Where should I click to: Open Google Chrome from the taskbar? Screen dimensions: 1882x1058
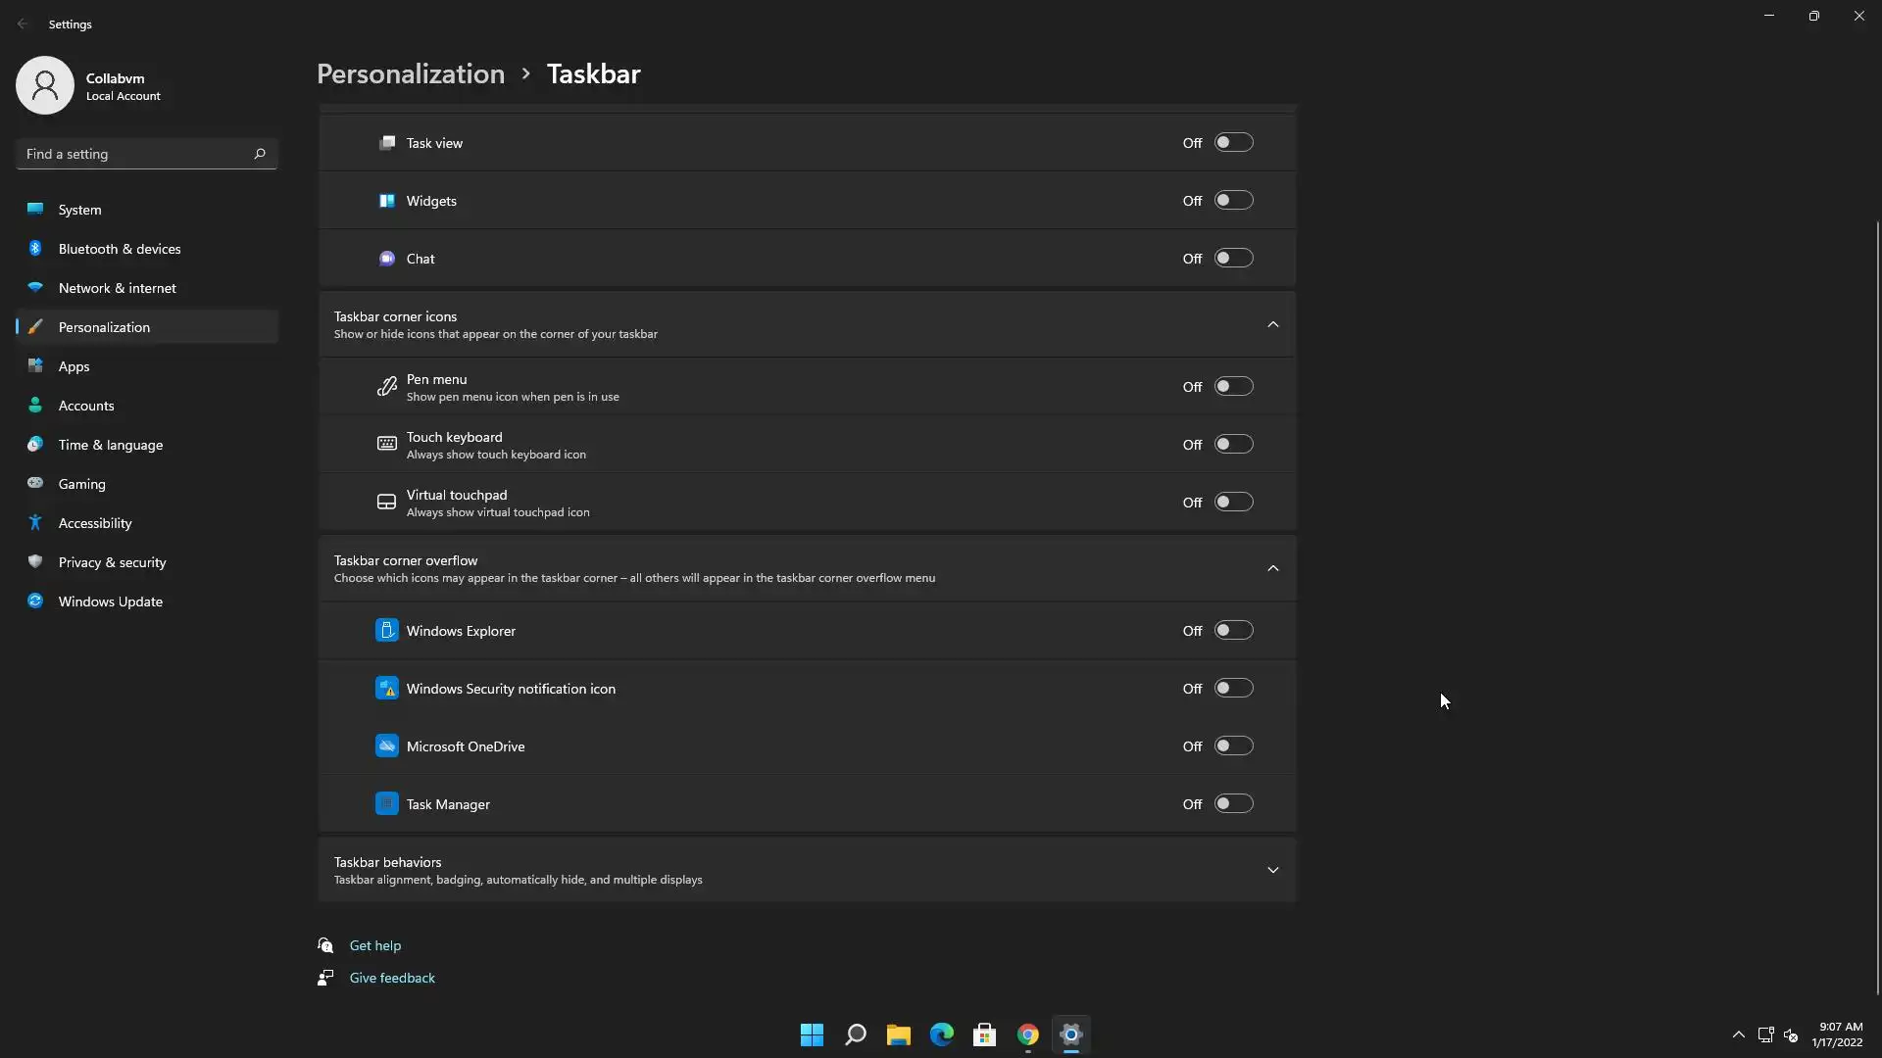pyautogui.click(x=1027, y=1034)
